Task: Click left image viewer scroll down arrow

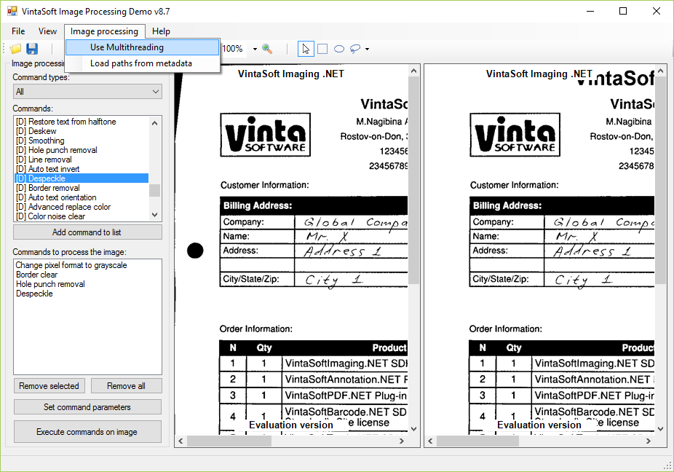Action: click(413, 428)
